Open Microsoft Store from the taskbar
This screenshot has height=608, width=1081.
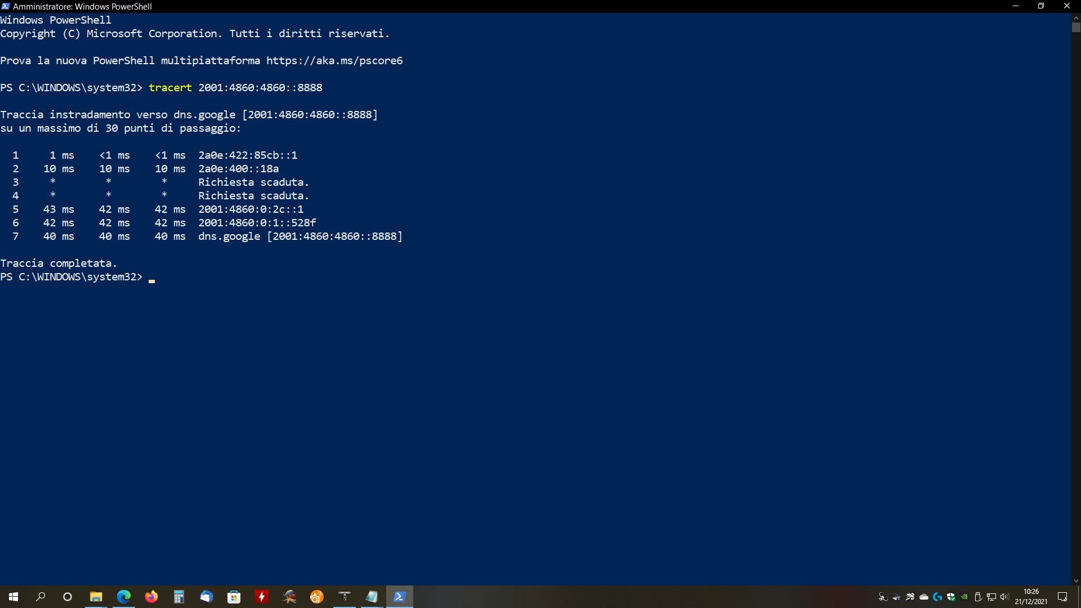tap(234, 597)
